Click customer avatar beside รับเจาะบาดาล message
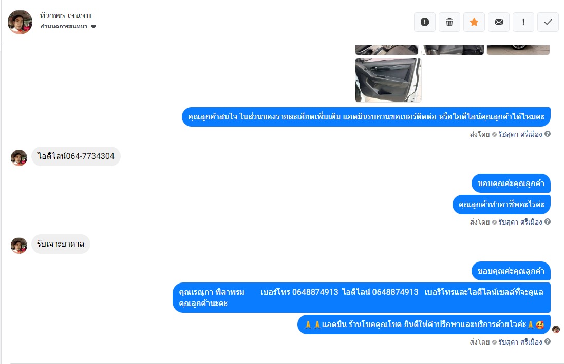The height and width of the screenshot is (364, 564). (19, 246)
